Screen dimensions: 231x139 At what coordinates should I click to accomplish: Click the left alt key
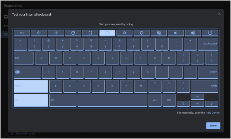pos(63,100)
